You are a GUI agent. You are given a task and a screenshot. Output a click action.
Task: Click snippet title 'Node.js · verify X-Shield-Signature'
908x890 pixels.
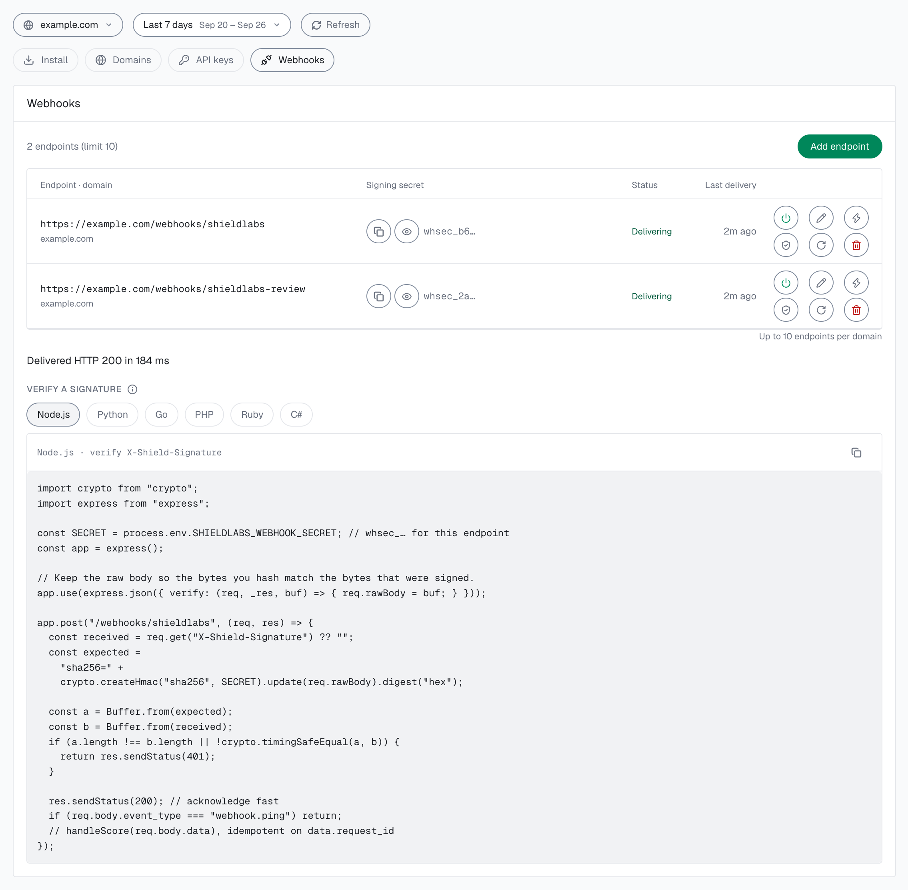129,453
